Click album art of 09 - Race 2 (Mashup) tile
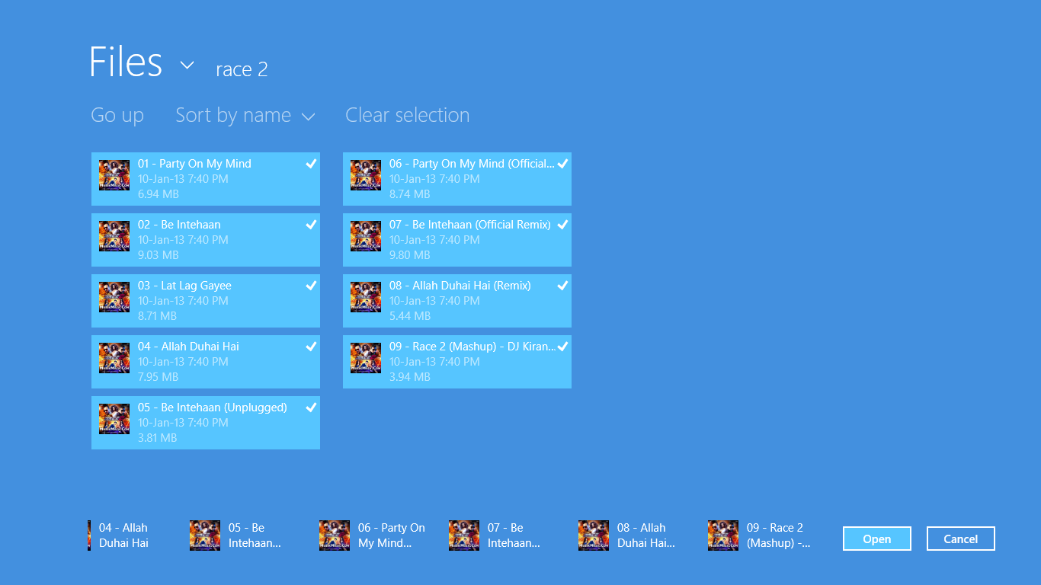This screenshot has width=1041, height=585. coord(366,358)
